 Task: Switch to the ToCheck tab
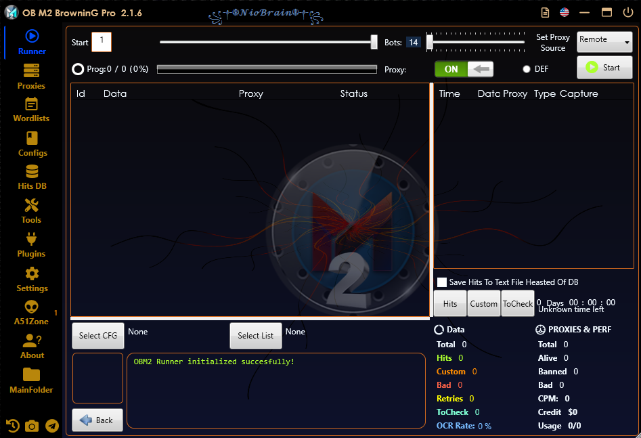pos(518,303)
